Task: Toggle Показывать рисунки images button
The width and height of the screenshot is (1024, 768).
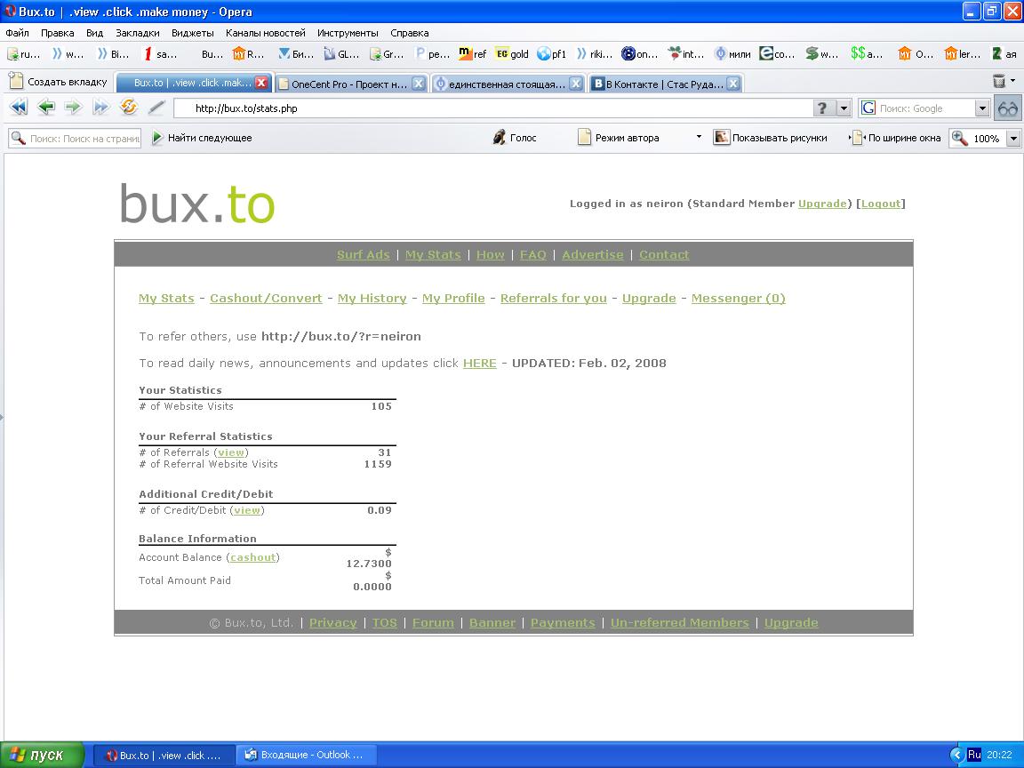Action: 770,138
